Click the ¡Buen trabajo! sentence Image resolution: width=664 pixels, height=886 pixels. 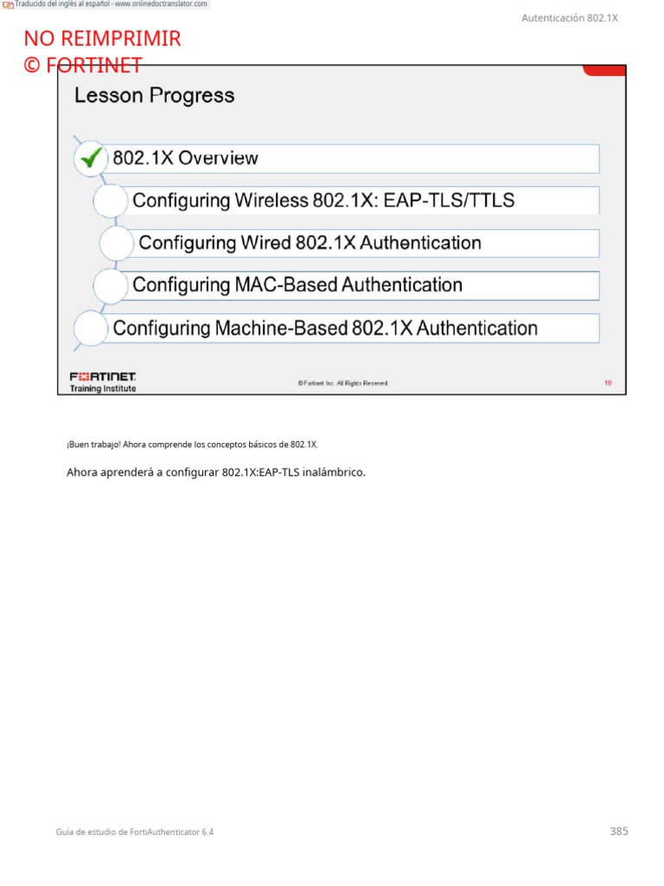coord(193,445)
